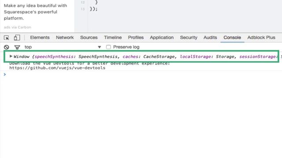282x158 pixels.
Task: Activate the inspect element picker icon
Action: [x=7, y=38]
